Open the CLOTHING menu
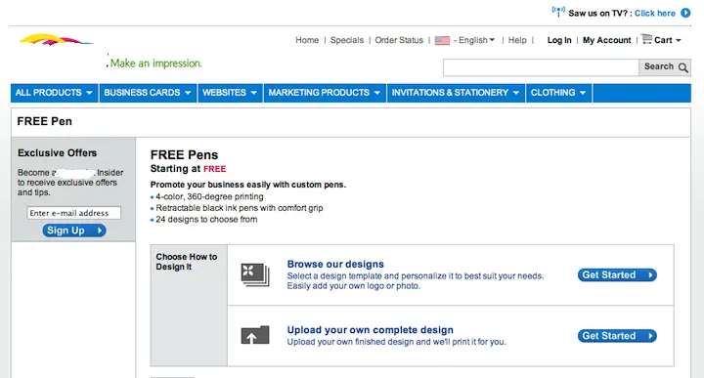704x378 pixels. (x=558, y=93)
